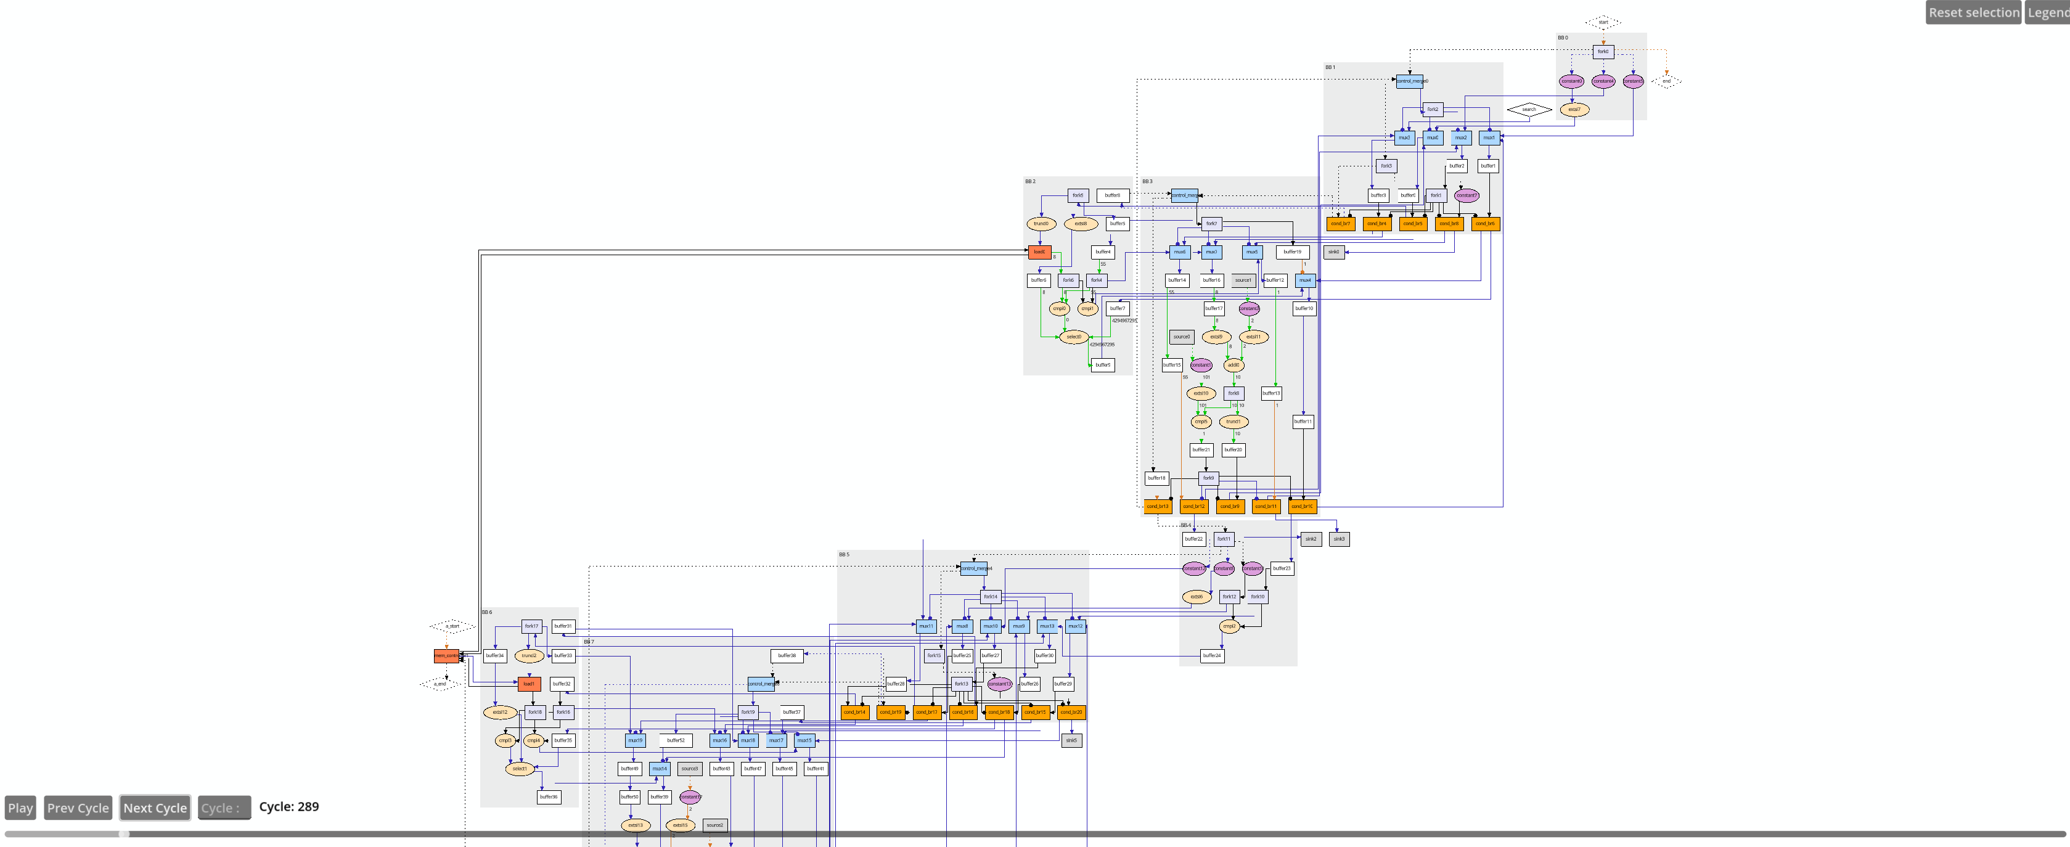Select the buffer23 node
Screen dimensions: 2070x847
click(x=1282, y=568)
